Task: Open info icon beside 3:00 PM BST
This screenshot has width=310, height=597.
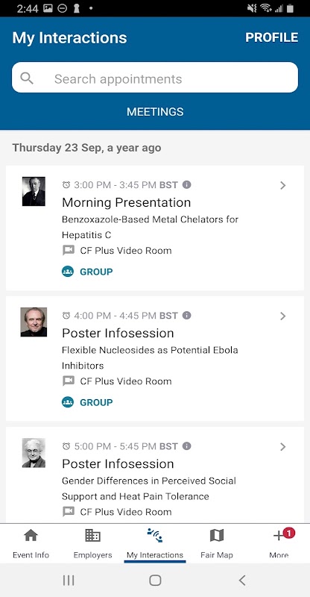Action: tap(186, 184)
